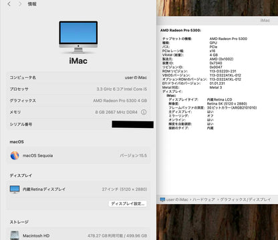Click the macOS Sequoia name text
This screenshot has width=278, height=240.
click(x=37, y=155)
